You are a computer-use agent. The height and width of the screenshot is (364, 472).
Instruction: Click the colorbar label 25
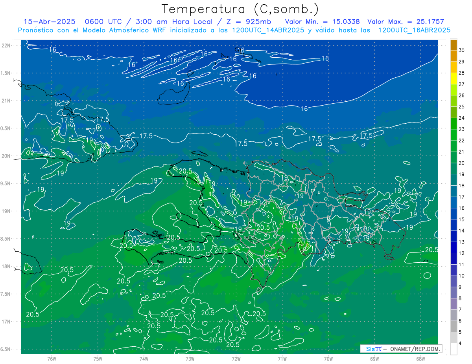pos(462,106)
